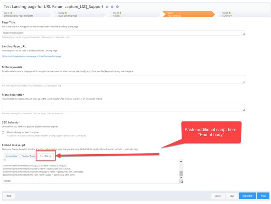Click the Embed JavaScript heading text
Image resolution: width=271 pixels, height=204 pixels.
coord(14,145)
